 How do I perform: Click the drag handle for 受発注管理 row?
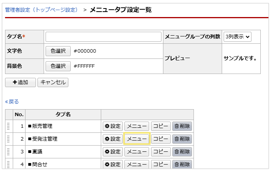pyautogui.click(x=9, y=139)
